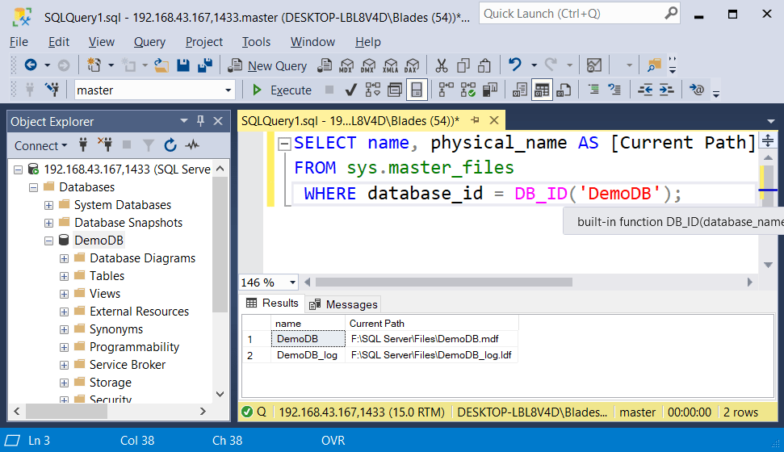This screenshot has height=452, width=784.
Task: Click the Filter funnel icon in Object Explorer
Action: (x=149, y=145)
